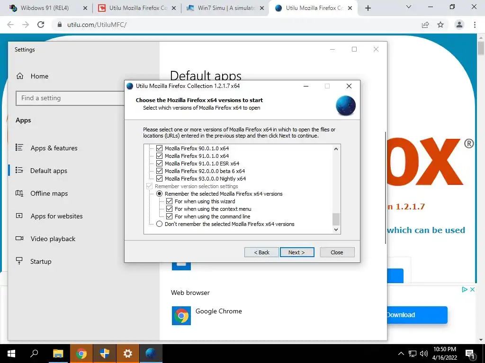The height and width of the screenshot is (363, 485).
Task: Click the shield icon in taskbar
Action: pyautogui.click(x=105, y=354)
